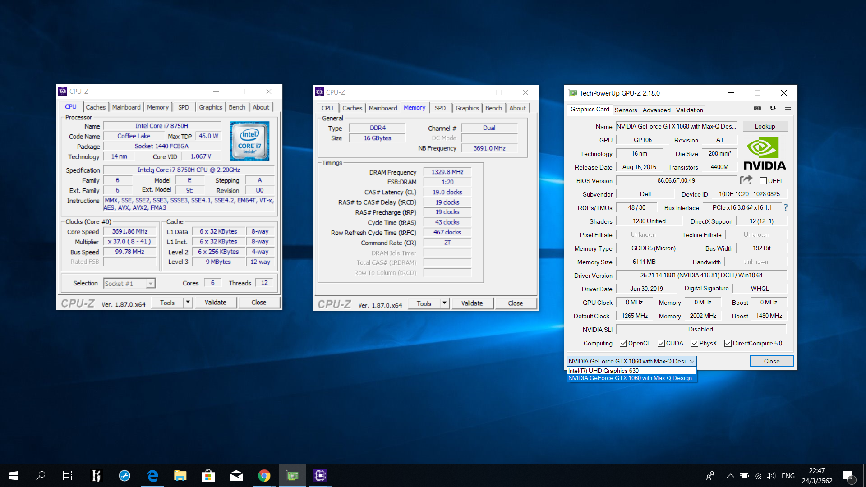Open the Wi-Fi network tray icon
The width and height of the screenshot is (866, 487).
(x=758, y=476)
